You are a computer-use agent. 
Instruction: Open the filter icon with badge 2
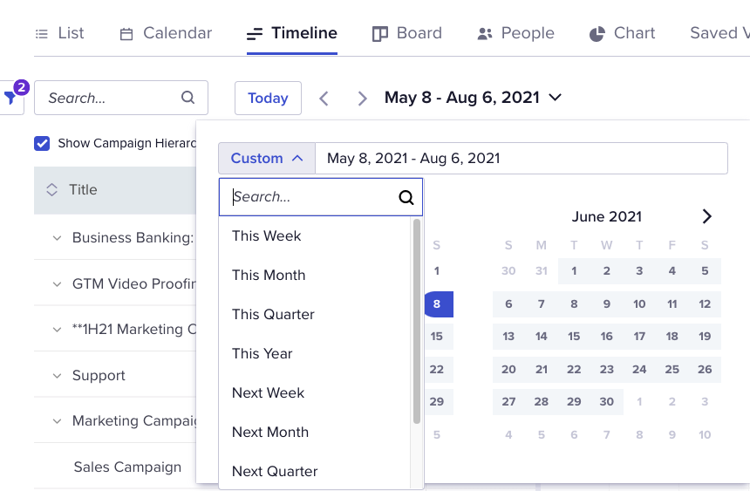(x=10, y=98)
